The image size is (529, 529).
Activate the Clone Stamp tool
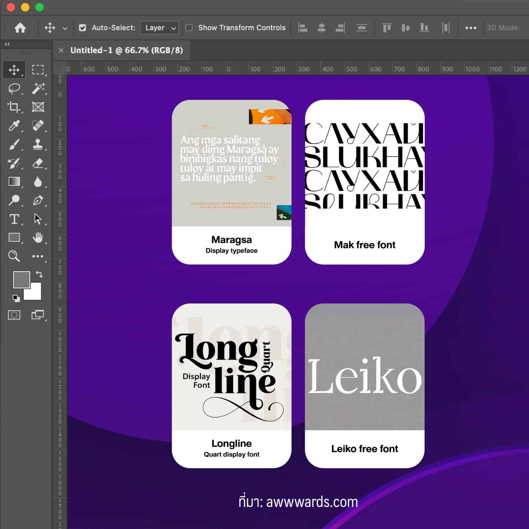[x=38, y=144]
